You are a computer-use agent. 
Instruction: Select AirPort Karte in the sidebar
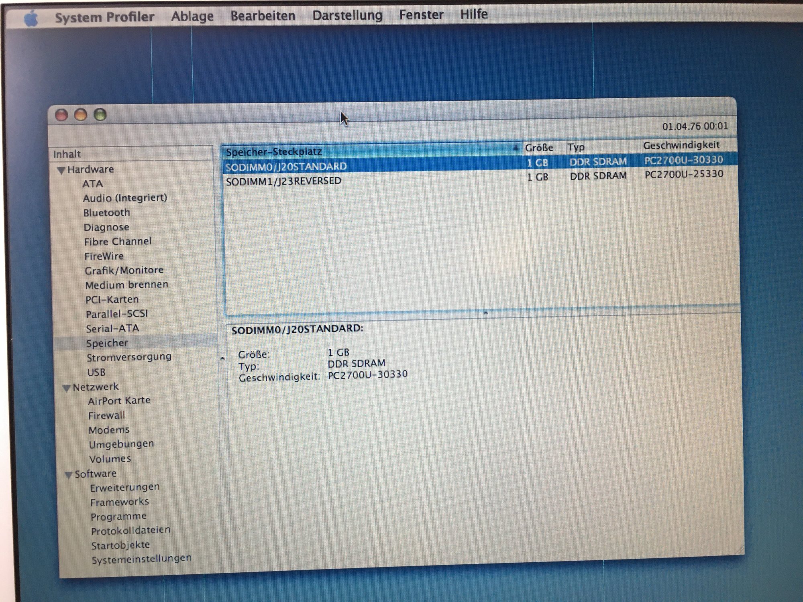point(119,401)
